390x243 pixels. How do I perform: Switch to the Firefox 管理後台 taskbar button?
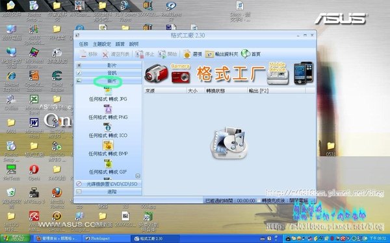[x=57, y=238]
